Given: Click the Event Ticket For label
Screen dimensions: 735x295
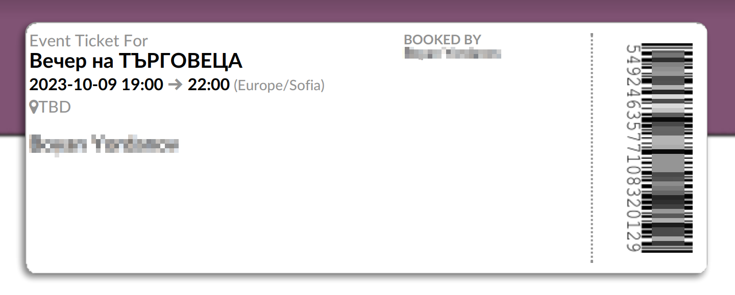Looking at the screenshot, I should point(89,41).
